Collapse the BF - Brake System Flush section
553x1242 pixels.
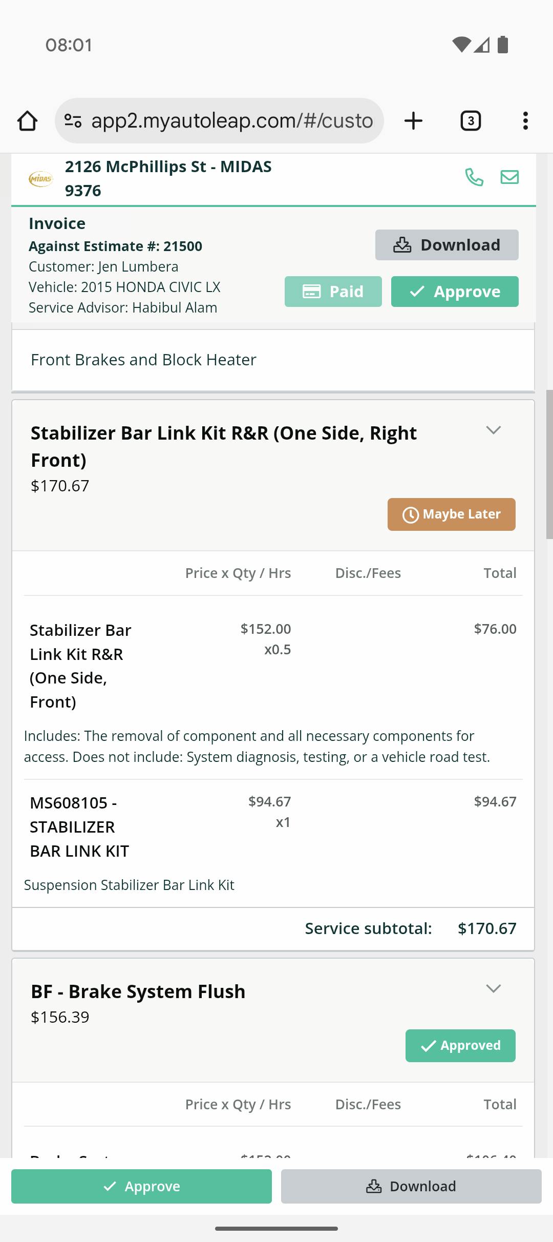(x=493, y=989)
